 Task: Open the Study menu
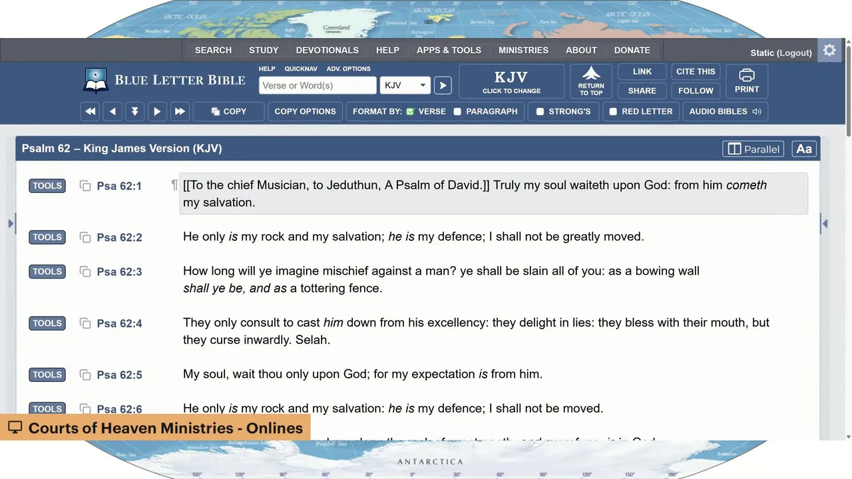point(264,50)
